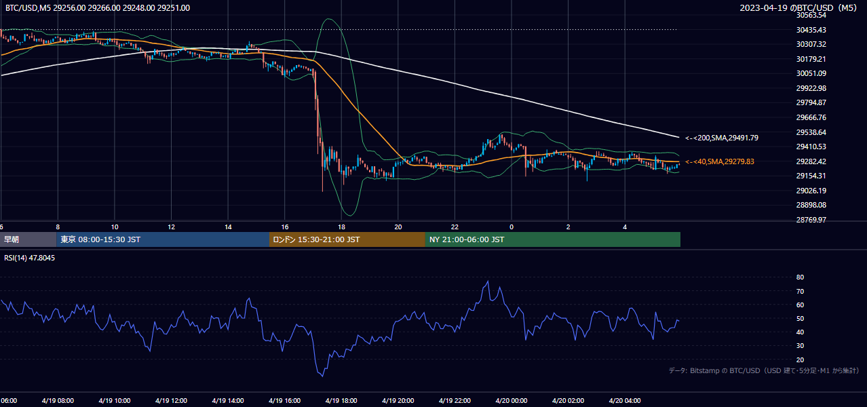Image resolution: width=867 pixels, height=407 pixels.
Task: Click hour tick 14 under the price chart
Action: [228, 227]
